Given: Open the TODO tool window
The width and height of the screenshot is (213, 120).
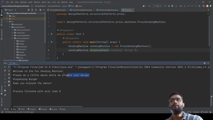Looking at the screenshot, I should (22, 109).
